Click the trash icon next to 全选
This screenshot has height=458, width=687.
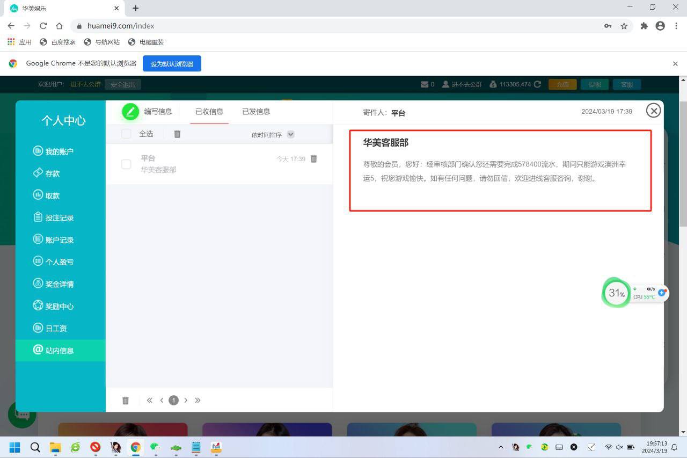click(x=177, y=134)
